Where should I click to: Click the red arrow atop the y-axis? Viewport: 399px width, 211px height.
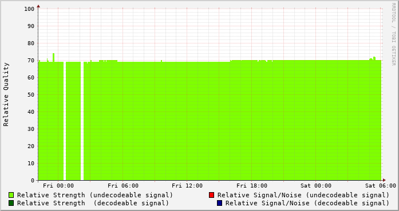click(x=38, y=6)
